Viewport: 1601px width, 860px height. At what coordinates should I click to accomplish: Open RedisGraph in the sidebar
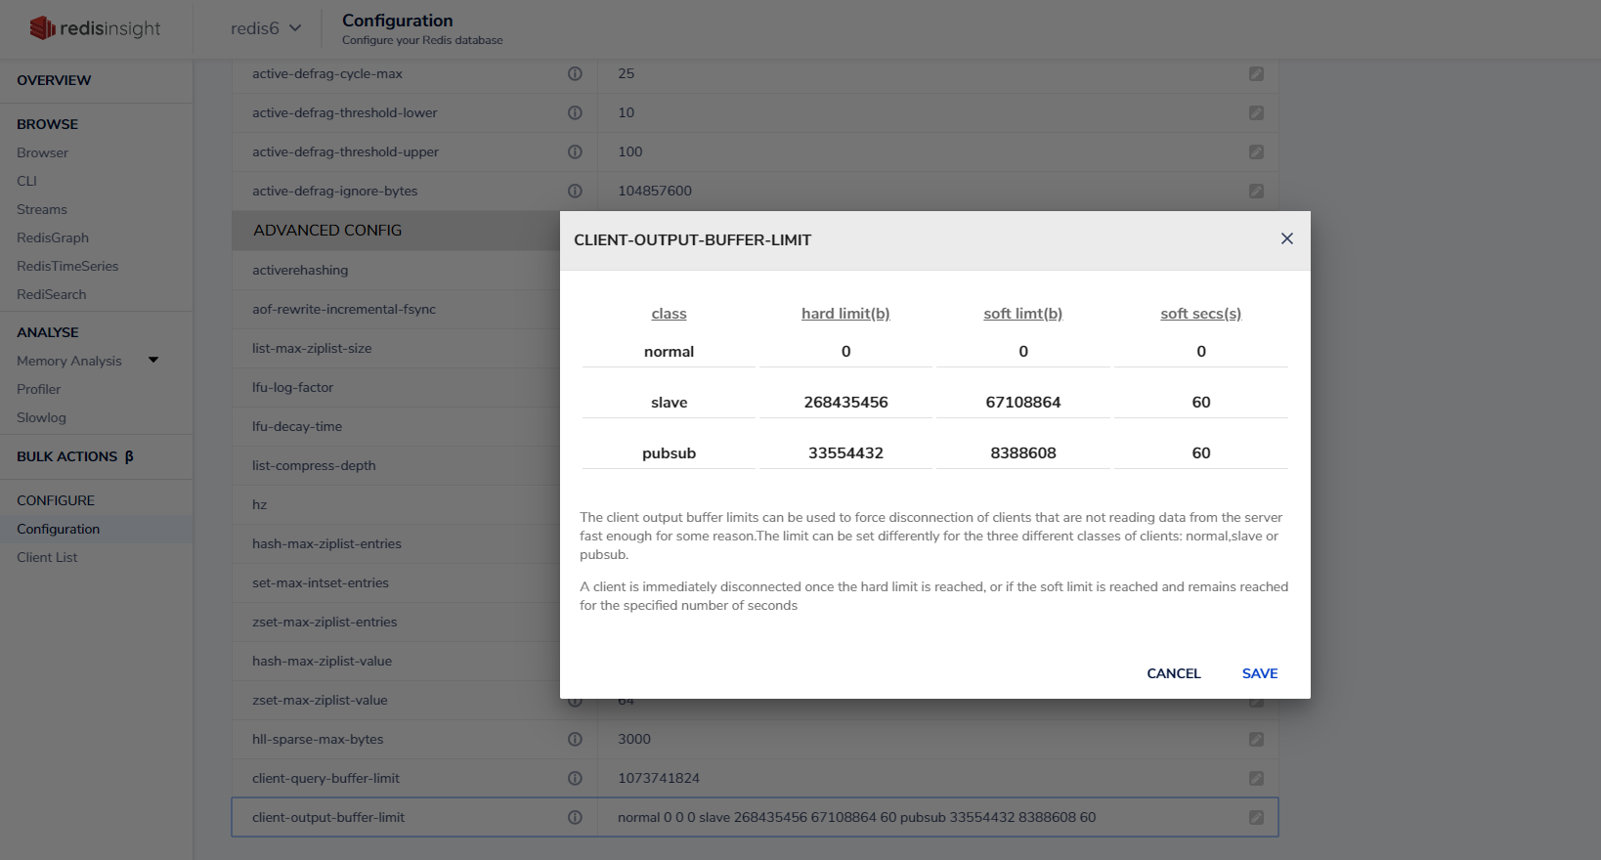click(53, 237)
